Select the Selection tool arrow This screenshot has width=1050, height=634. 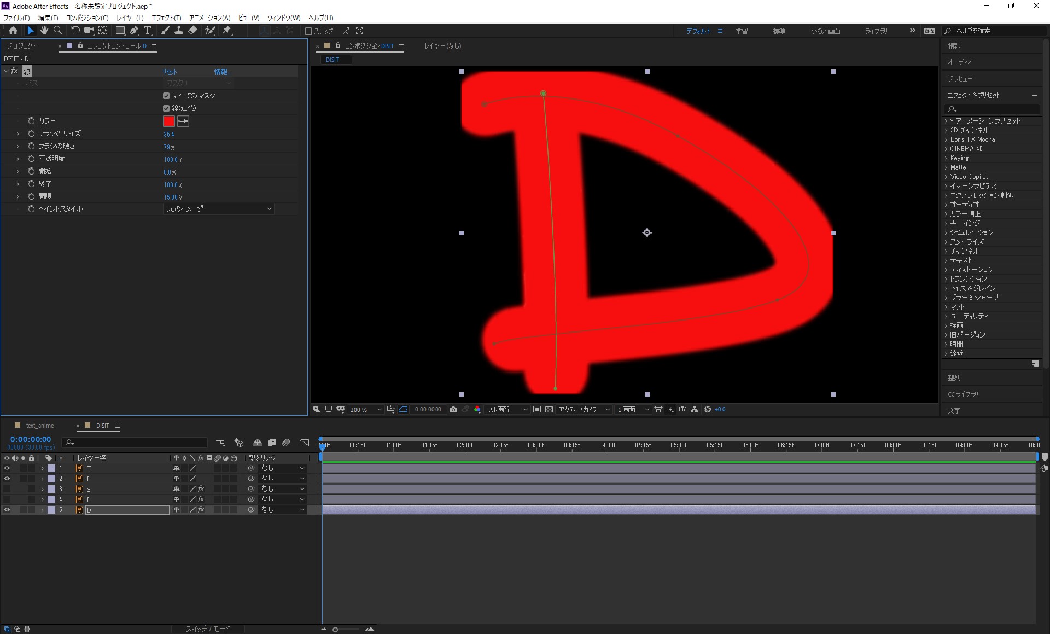point(28,30)
